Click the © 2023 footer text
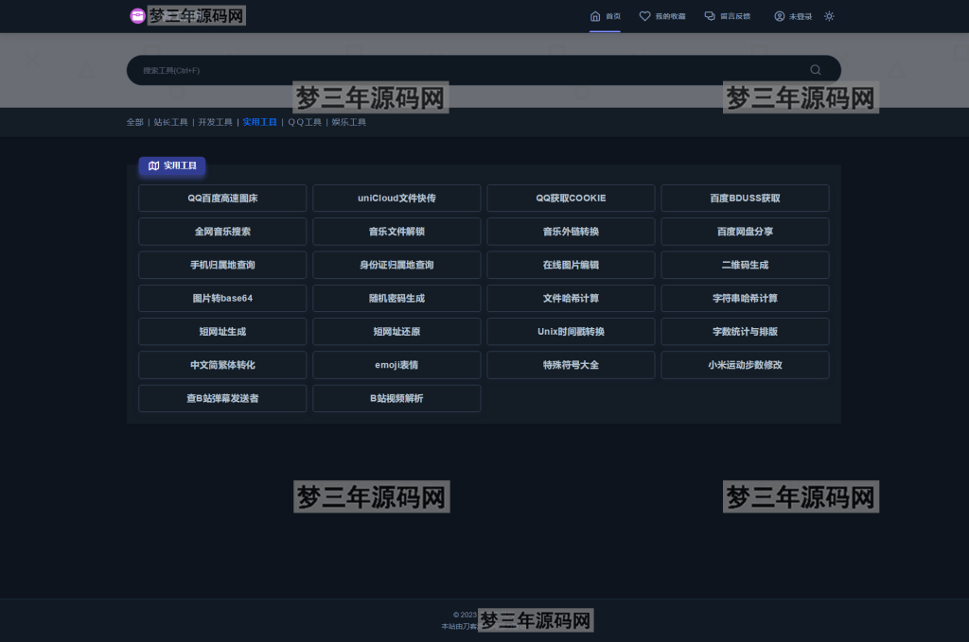Image resolution: width=969 pixels, height=642 pixels. 465,615
